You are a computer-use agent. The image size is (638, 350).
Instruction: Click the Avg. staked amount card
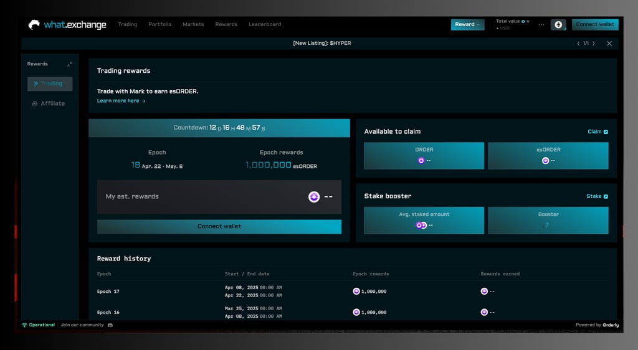click(424, 221)
